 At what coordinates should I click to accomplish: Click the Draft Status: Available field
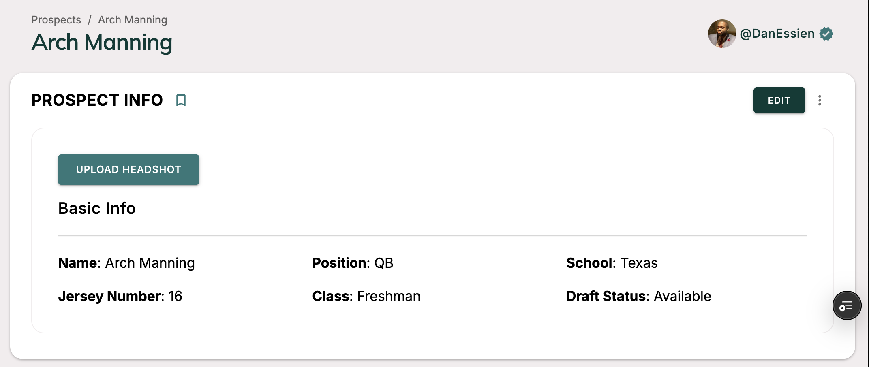[x=638, y=296]
